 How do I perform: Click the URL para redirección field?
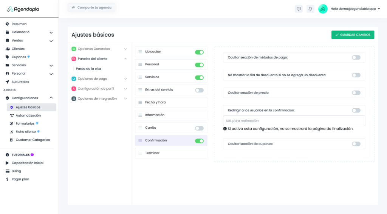[294, 121]
